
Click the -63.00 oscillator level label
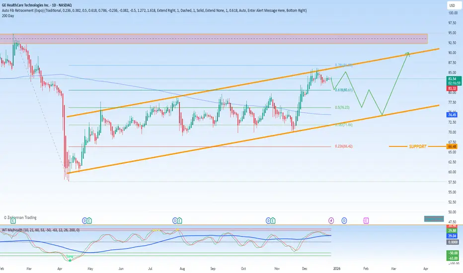coord(453,258)
